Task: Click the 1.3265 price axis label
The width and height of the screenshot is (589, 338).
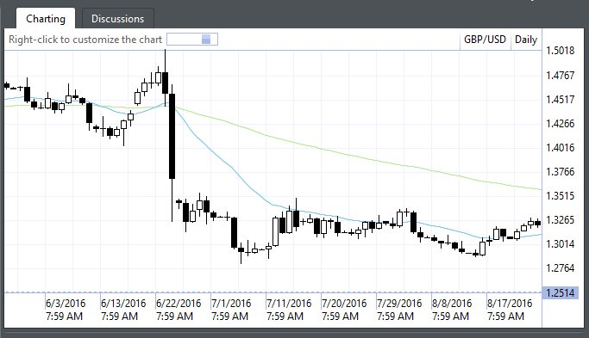Action: pyautogui.click(x=560, y=219)
